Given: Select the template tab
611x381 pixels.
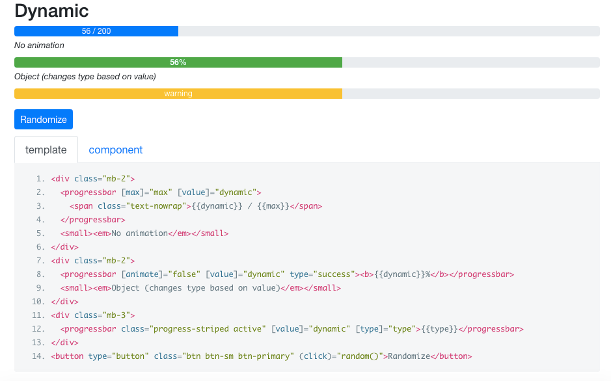Looking at the screenshot, I should point(46,150).
